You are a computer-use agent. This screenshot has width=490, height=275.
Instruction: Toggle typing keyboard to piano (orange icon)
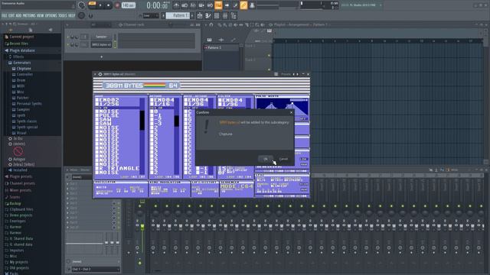click(x=218, y=5)
